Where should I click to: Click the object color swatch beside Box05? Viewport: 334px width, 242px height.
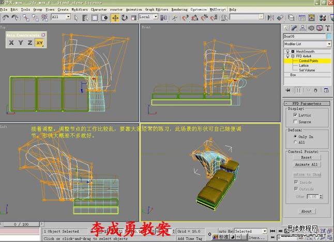329,36
